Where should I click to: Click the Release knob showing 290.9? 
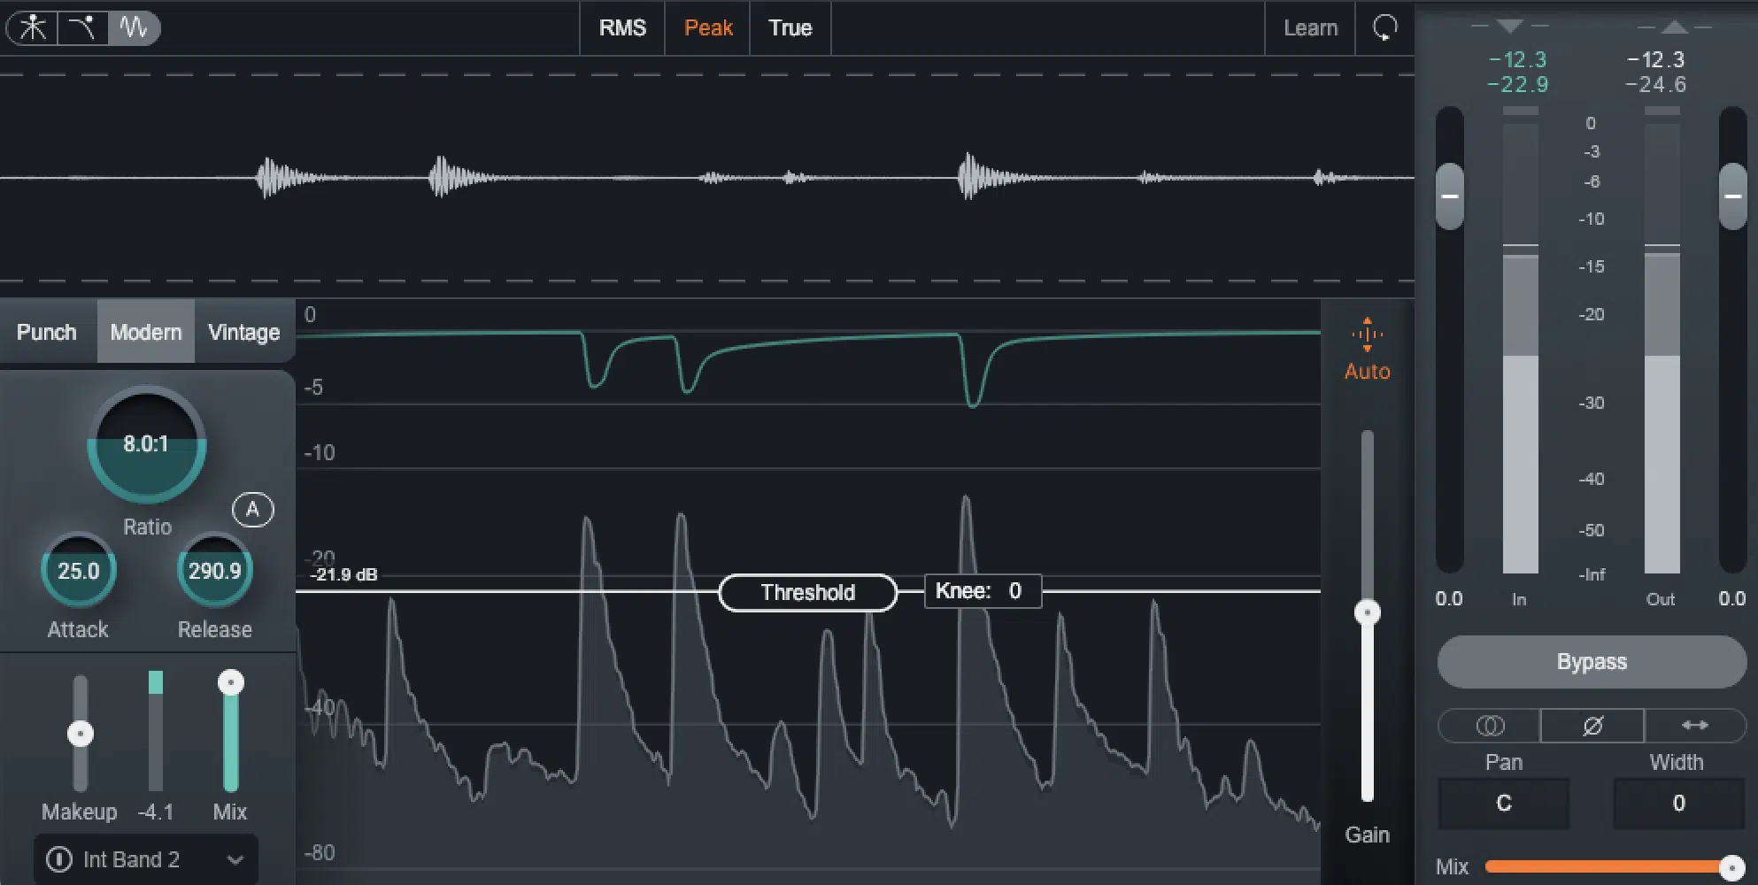tap(214, 571)
